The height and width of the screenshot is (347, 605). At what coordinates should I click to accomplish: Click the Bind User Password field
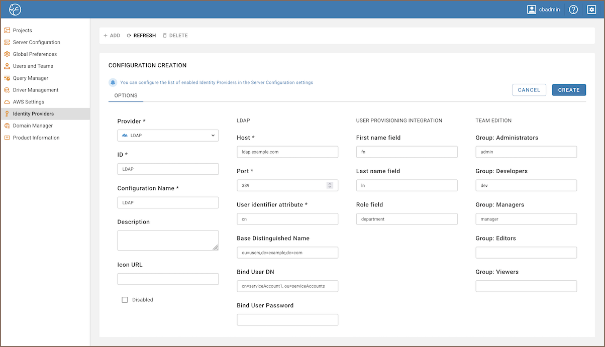[x=287, y=320]
